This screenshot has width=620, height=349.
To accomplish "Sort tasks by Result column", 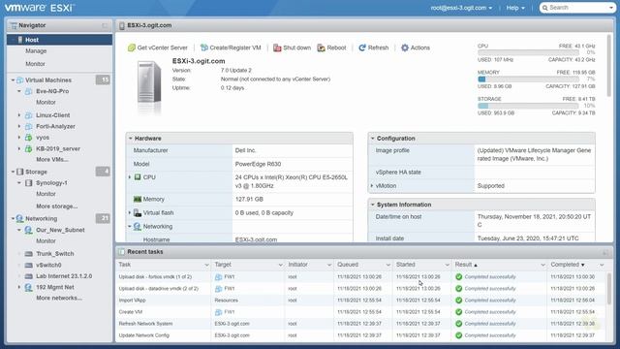I will click(x=463, y=265).
